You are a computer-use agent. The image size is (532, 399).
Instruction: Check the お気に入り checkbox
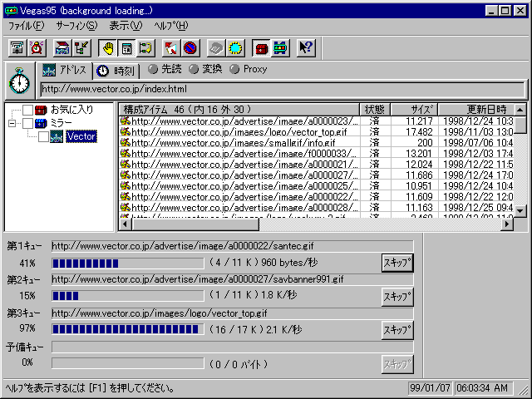tap(27, 110)
